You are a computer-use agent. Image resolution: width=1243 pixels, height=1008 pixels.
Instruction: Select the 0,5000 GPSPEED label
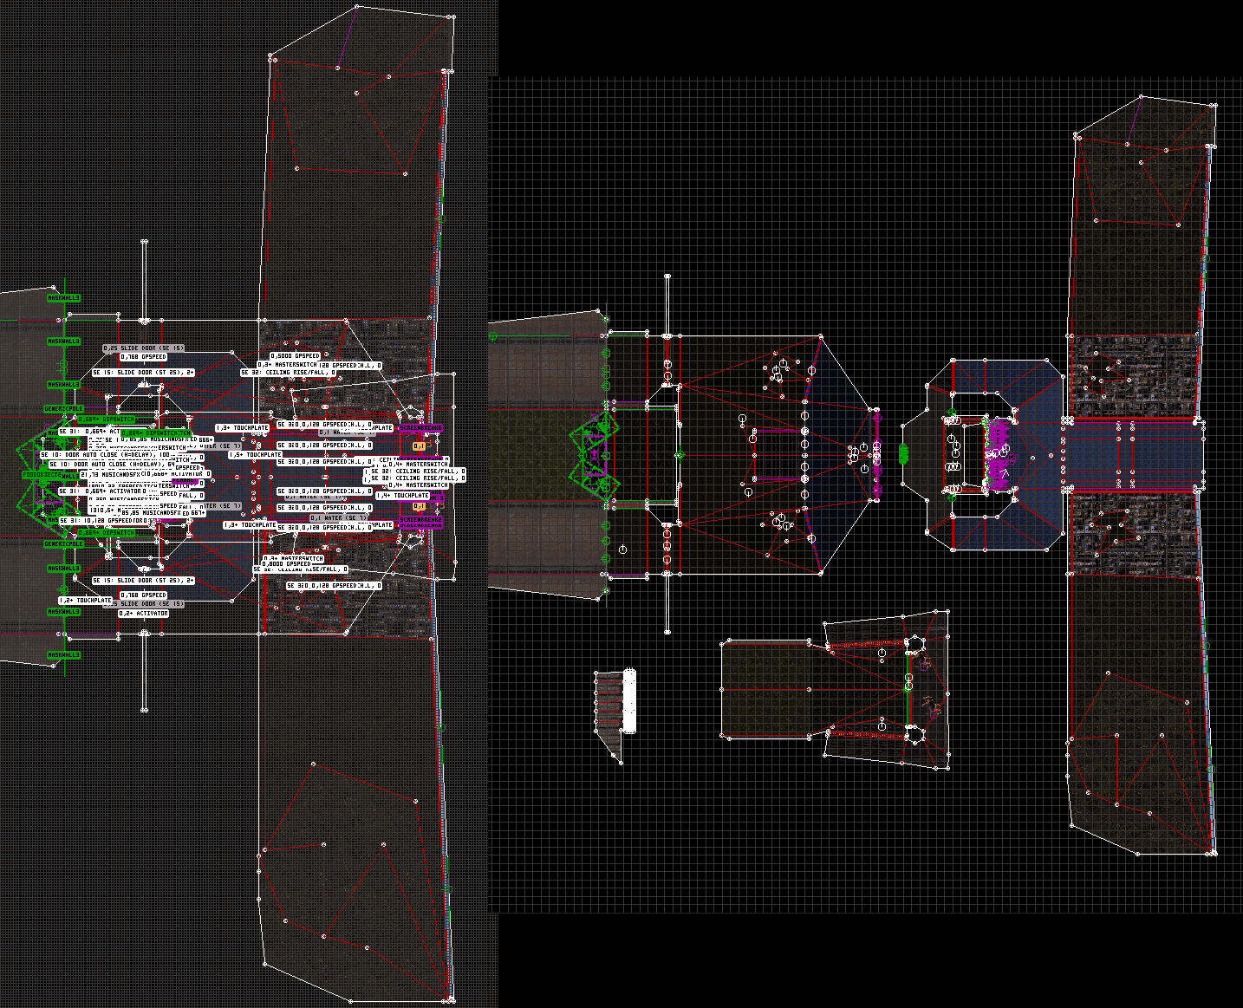pos(295,356)
